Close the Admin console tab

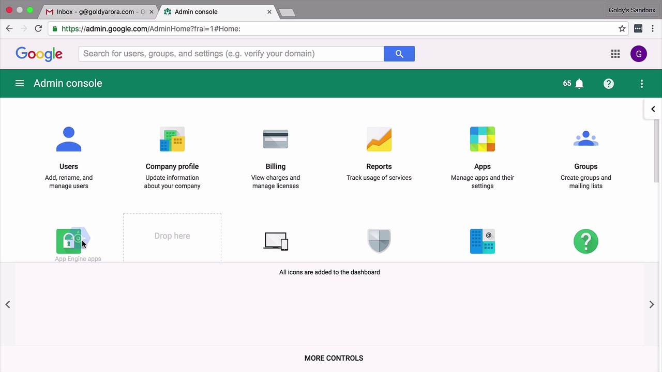pos(269,12)
